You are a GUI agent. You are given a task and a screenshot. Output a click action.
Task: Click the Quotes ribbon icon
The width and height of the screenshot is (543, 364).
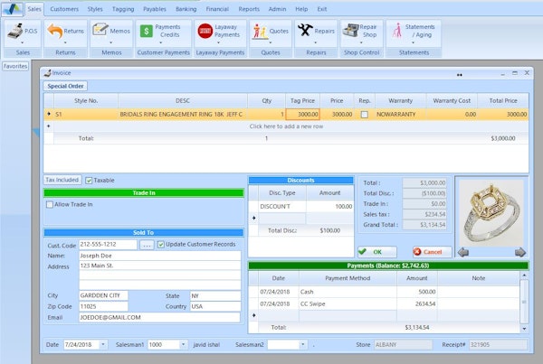260,33
